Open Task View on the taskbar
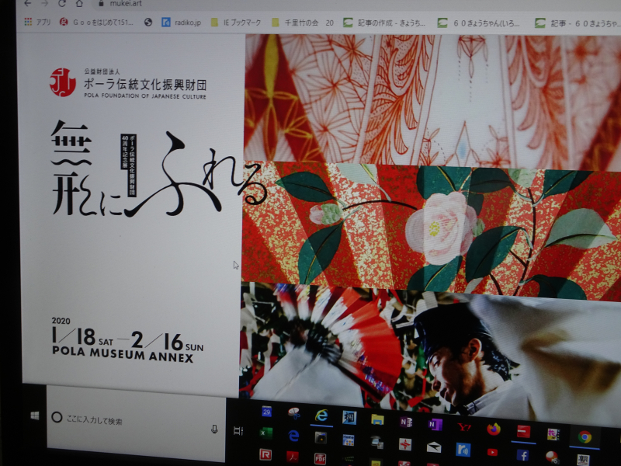The width and height of the screenshot is (621, 466). tap(238, 431)
